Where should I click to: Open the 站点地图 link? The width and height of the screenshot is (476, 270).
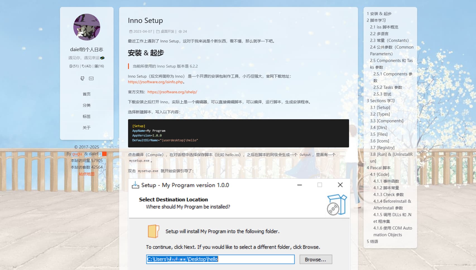86,174
